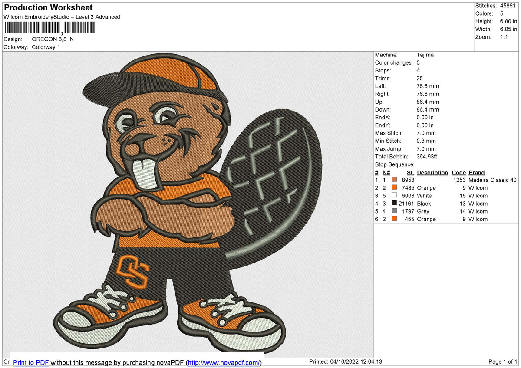
Task: Choose the orange swatch in the 455 row
Action: (394, 219)
